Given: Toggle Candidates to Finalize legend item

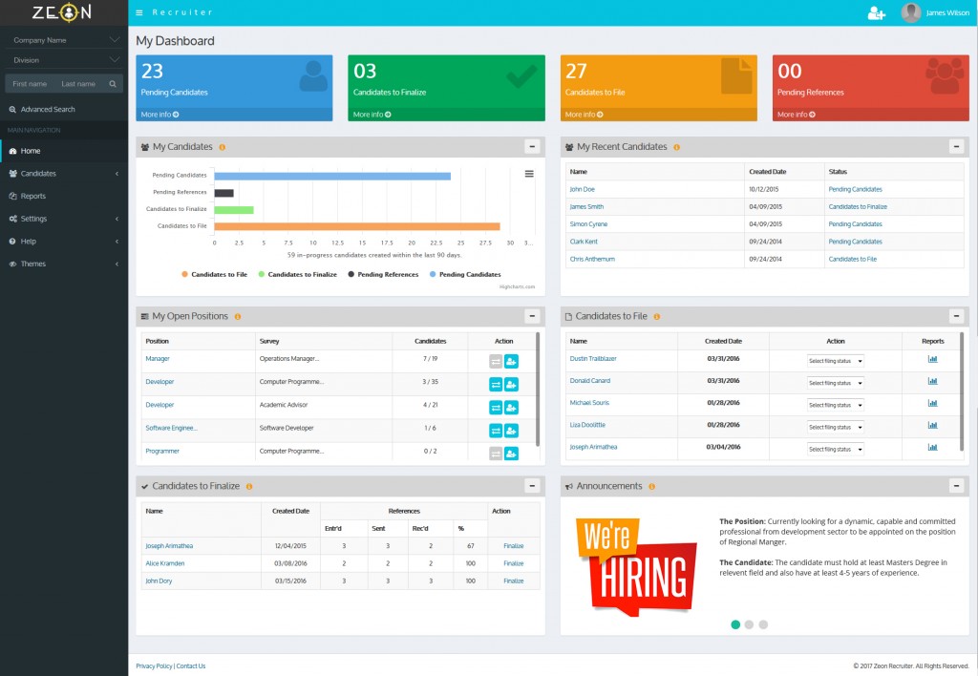Looking at the screenshot, I should tap(298, 274).
